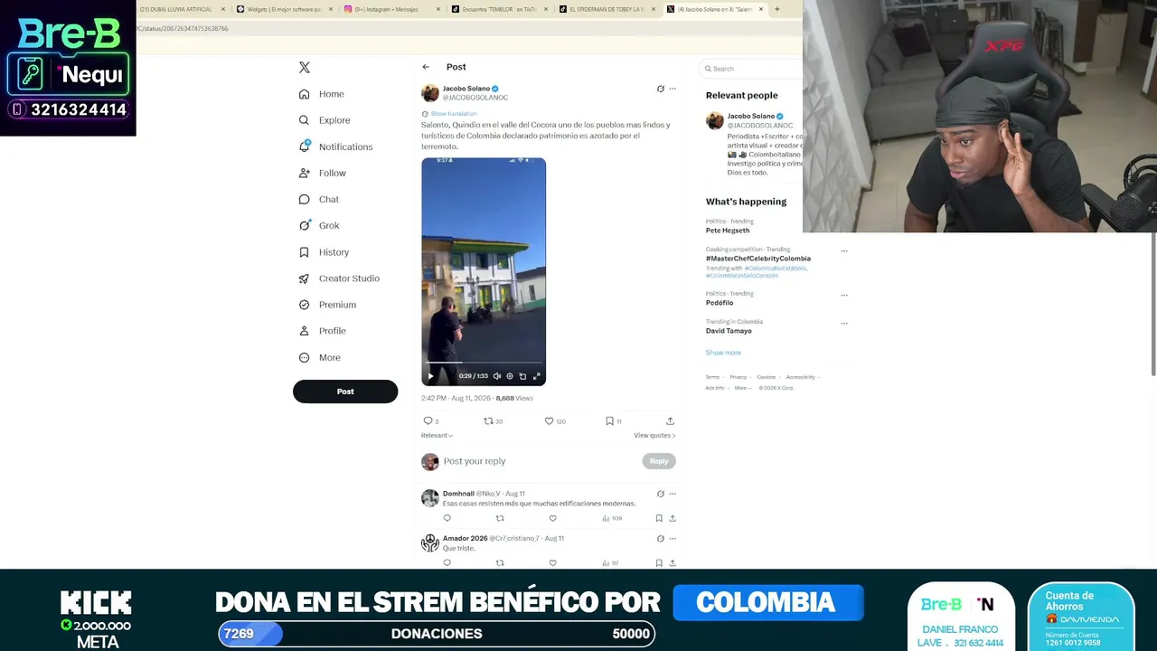This screenshot has height=651, width=1157.
Task: Open the Relevant sort dropdown
Action: click(x=437, y=436)
